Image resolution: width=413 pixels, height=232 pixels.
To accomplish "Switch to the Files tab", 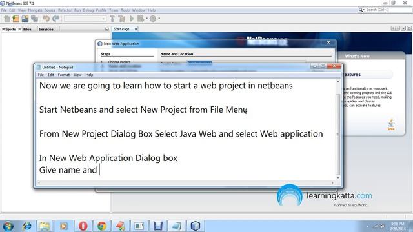I will click(x=27, y=29).
